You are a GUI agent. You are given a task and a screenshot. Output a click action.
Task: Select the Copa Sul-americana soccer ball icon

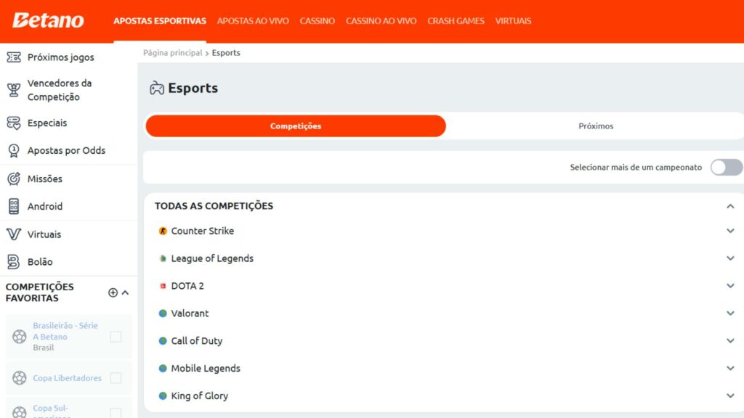(x=20, y=412)
